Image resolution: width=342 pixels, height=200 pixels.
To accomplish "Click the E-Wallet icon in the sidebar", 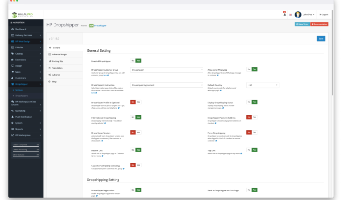I will (x=12, y=47).
